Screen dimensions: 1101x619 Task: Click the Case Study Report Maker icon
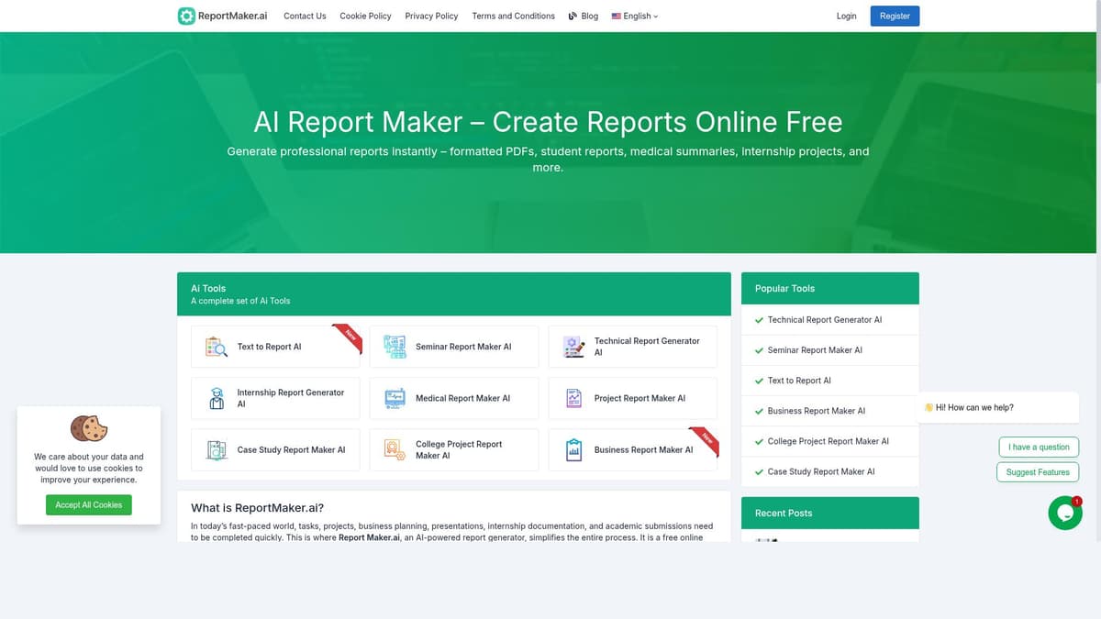[215, 449]
